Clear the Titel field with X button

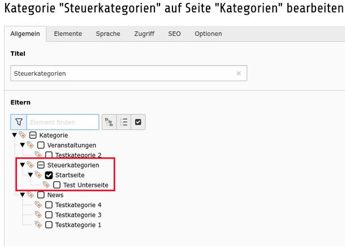[239, 73]
